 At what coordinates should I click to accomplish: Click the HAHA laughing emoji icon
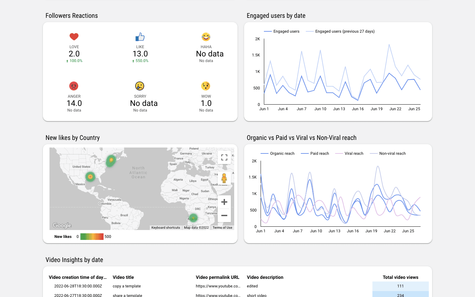tap(206, 36)
